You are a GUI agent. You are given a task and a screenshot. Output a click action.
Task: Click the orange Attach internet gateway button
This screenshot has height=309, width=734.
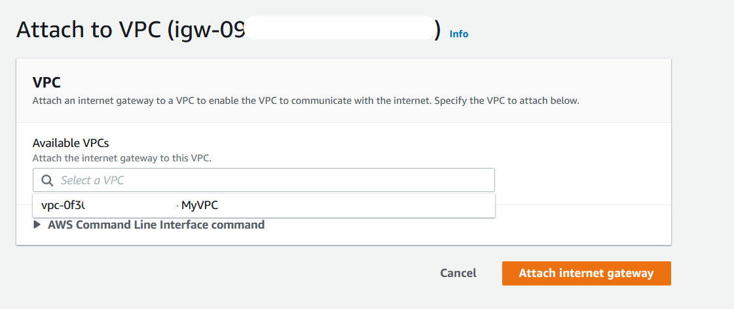pos(586,273)
